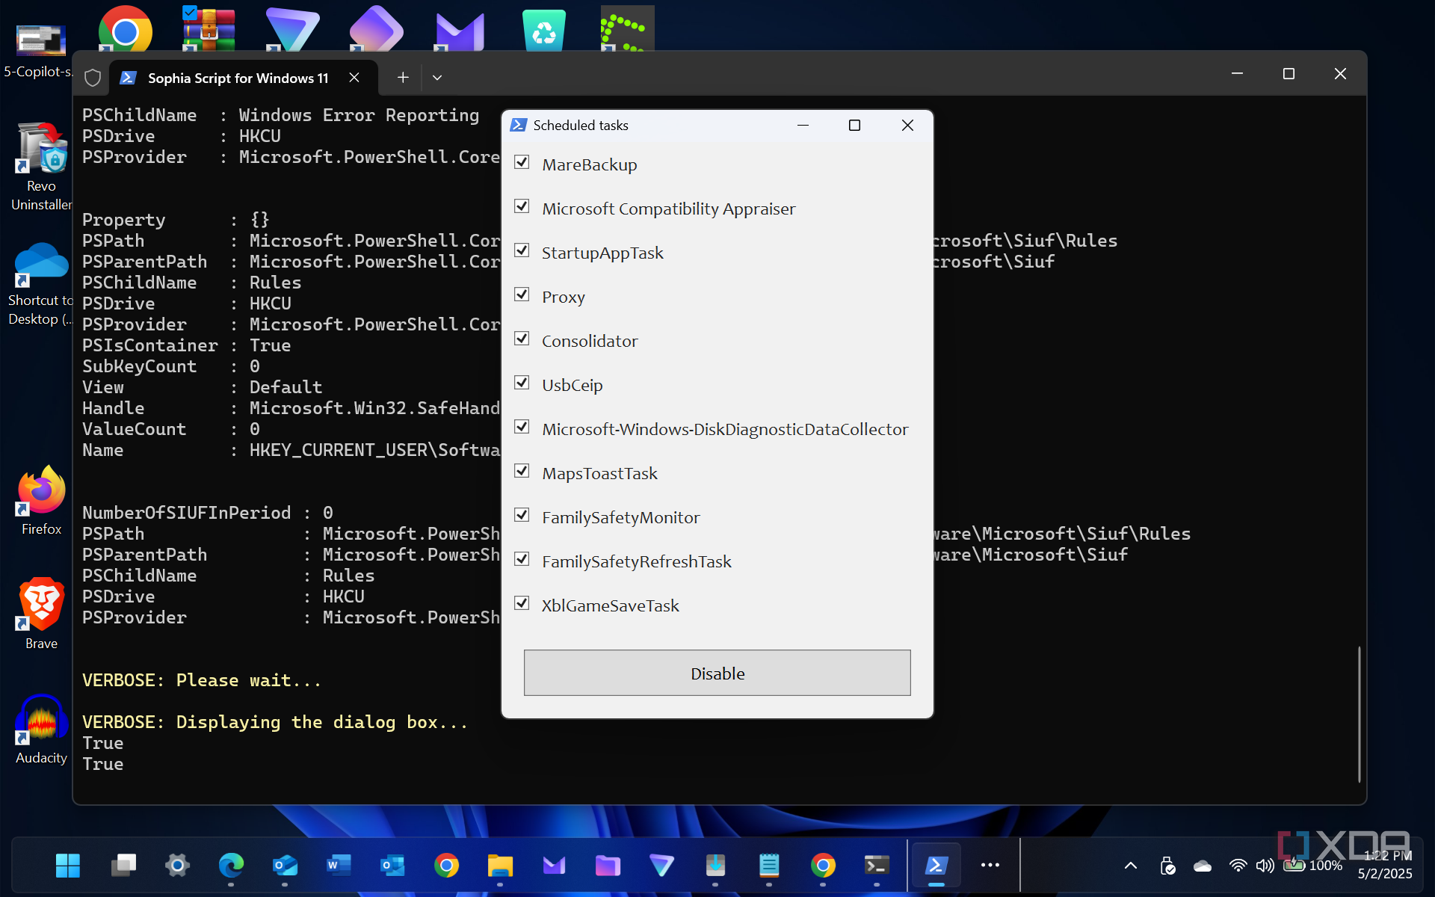Toggle the XblGameSaveTask checkbox
Image resolution: width=1435 pixels, height=897 pixels.
[x=522, y=604]
